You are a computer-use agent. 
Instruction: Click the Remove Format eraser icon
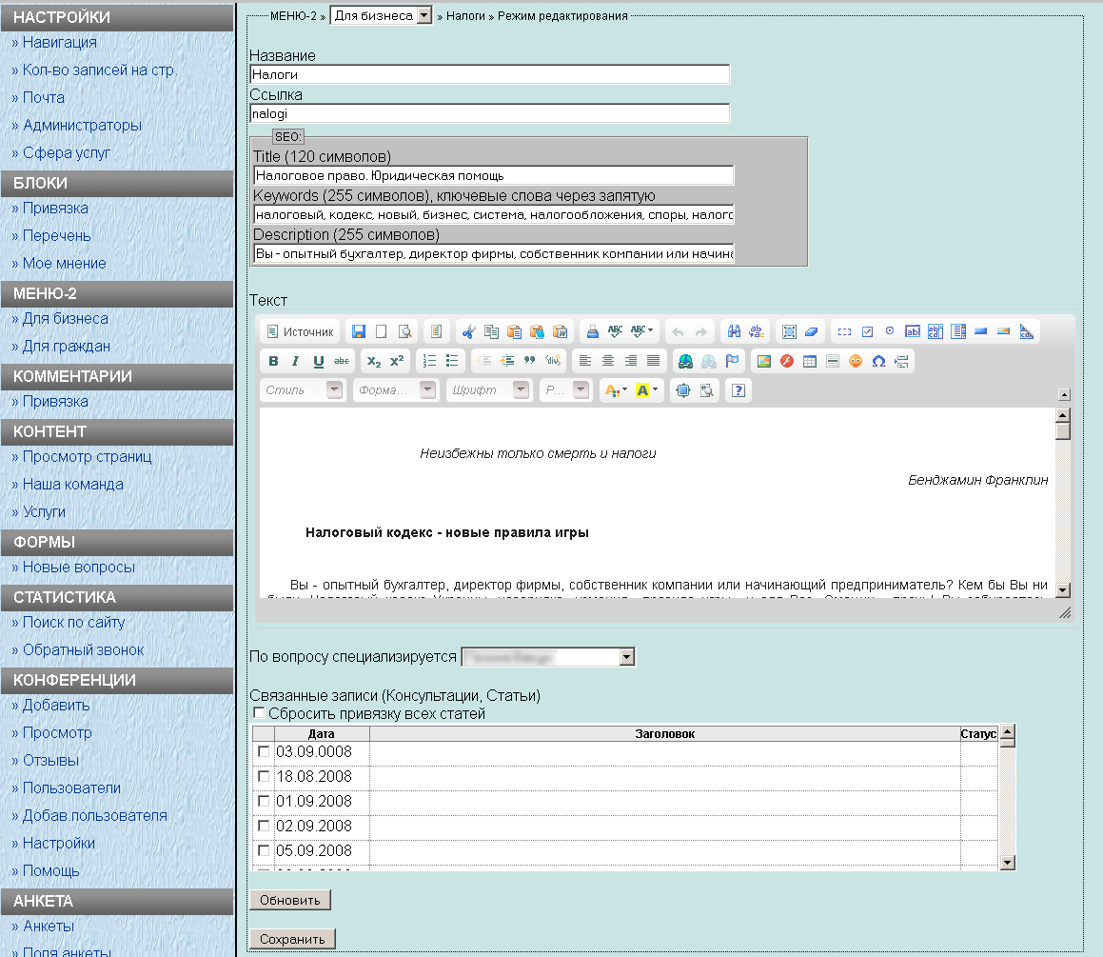[811, 331]
